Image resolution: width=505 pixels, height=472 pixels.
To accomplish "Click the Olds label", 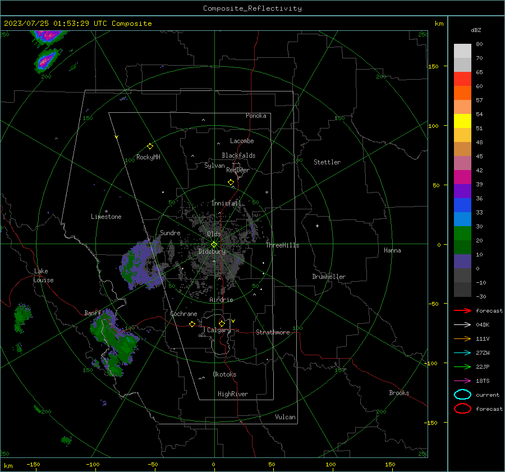I will coord(214,234).
